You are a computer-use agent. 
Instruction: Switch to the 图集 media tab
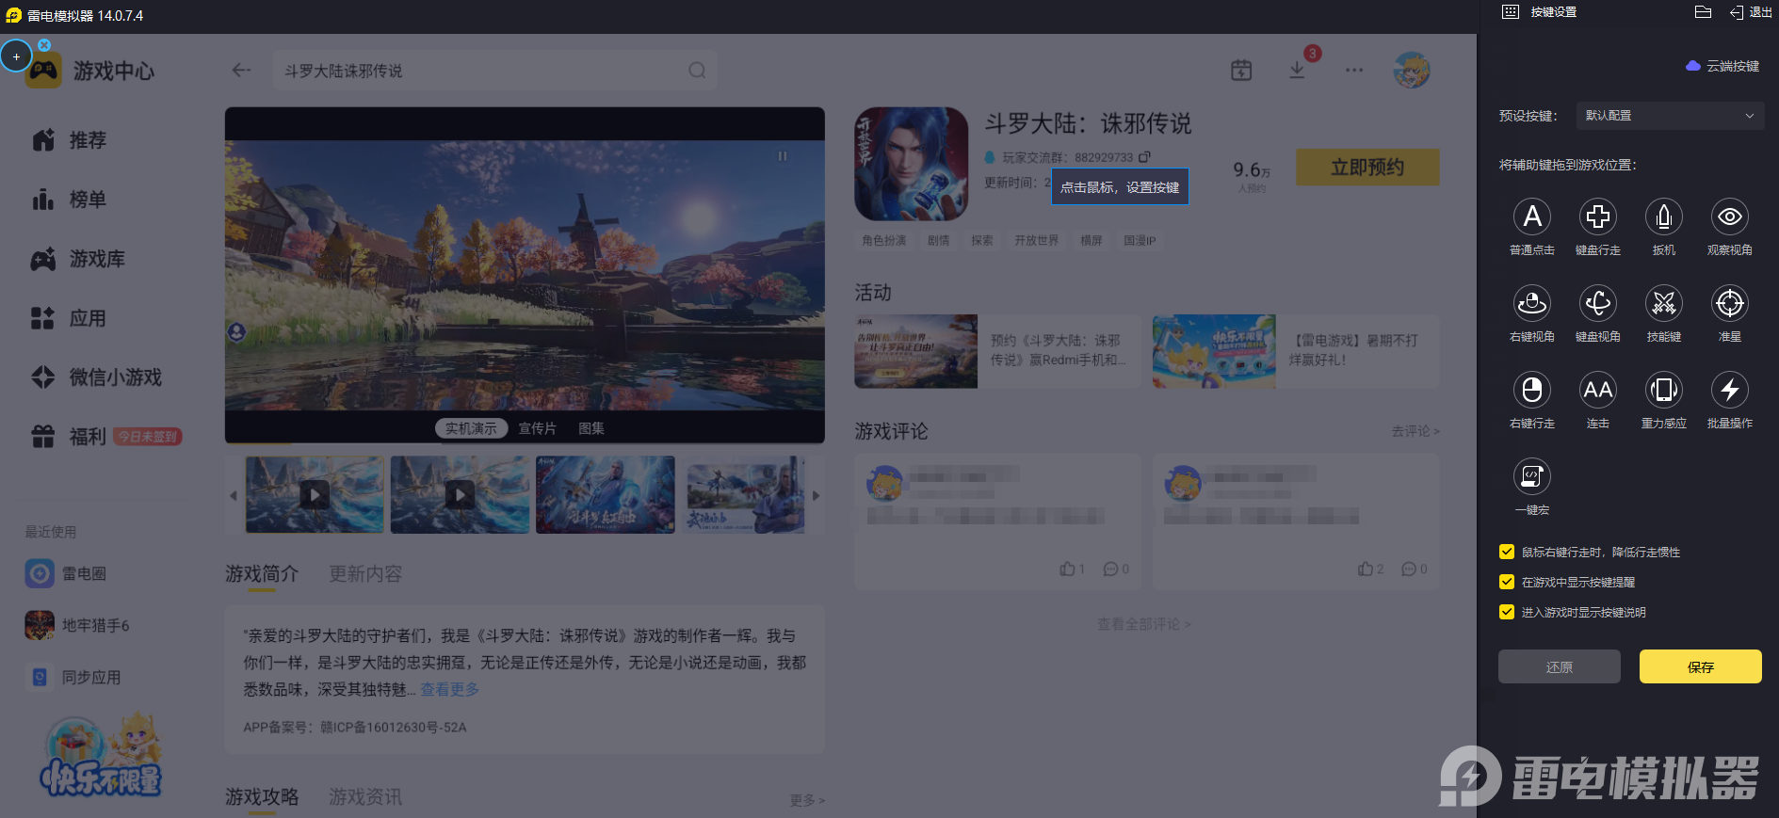pyautogui.click(x=591, y=428)
